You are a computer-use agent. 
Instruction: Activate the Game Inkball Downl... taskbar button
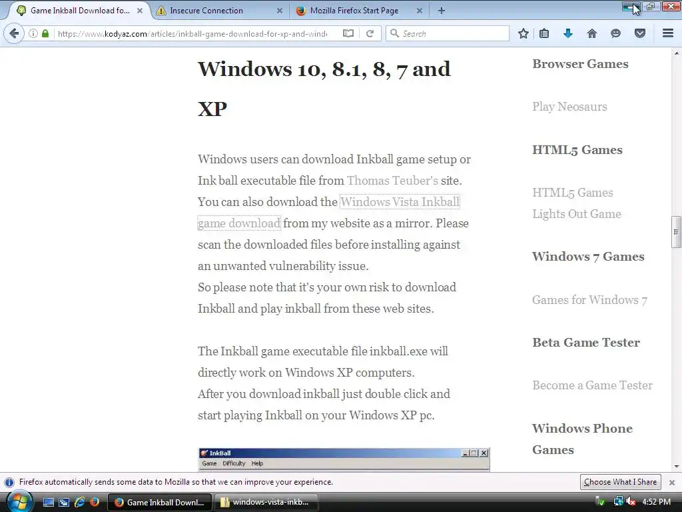point(160,502)
